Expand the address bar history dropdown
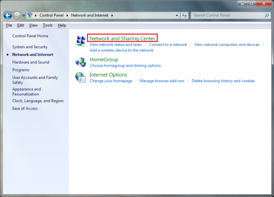 pos(177,16)
